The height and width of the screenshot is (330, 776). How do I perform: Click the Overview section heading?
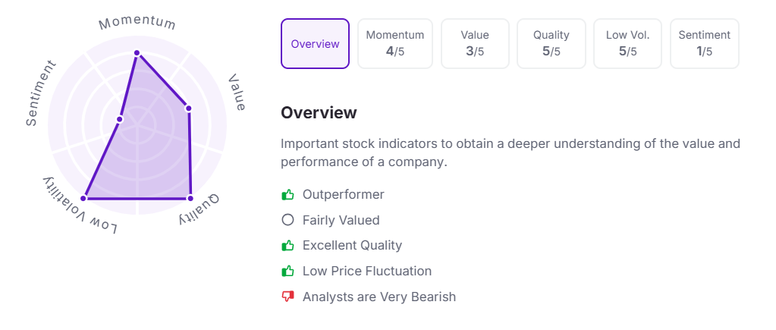(319, 113)
